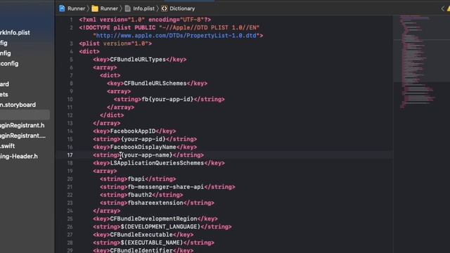This screenshot has width=450, height=253.
Task: Click the fb-messenger-share-api string value
Action: pos(166,187)
